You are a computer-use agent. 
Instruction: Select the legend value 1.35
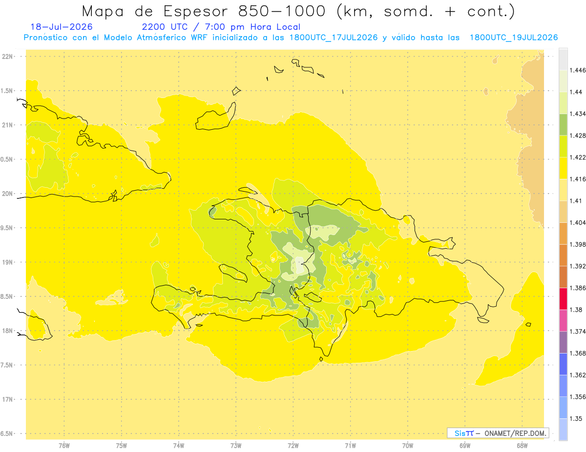coord(576,418)
